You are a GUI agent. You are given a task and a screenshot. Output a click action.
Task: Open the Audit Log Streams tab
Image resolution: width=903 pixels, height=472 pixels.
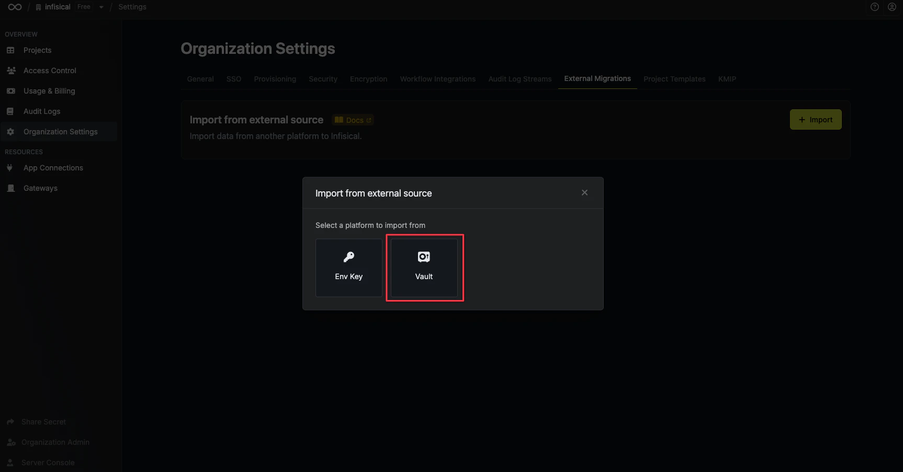point(520,79)
